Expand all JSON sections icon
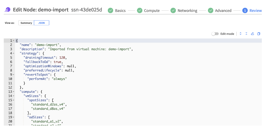 240,34
